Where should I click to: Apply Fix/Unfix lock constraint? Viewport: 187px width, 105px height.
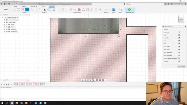pos(79,10)
